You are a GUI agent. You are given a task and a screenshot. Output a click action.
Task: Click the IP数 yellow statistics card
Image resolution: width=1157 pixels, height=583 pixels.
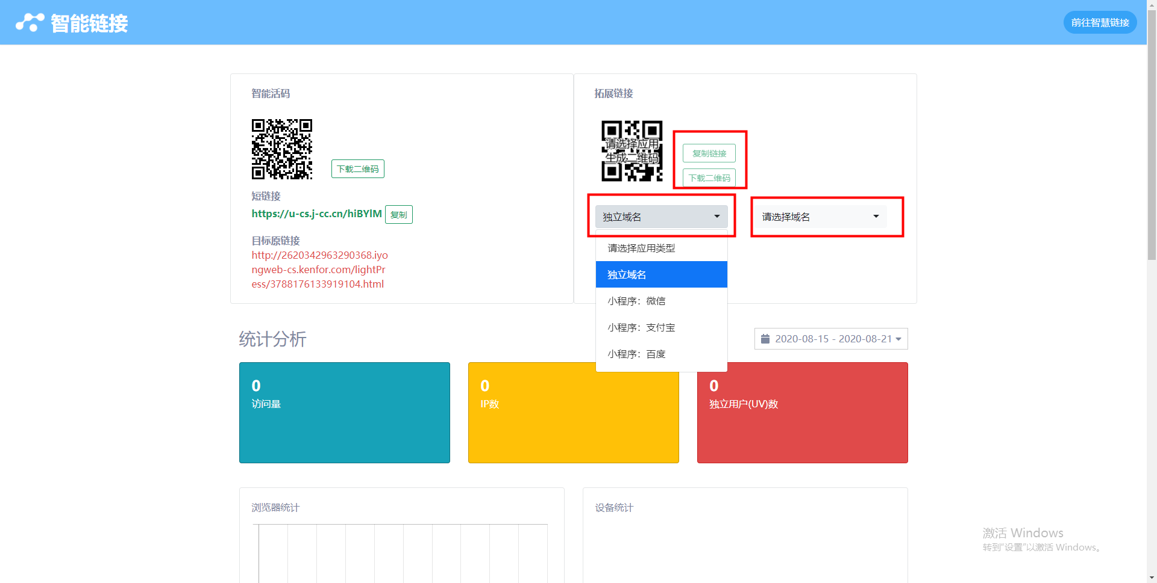coord(573,412)
